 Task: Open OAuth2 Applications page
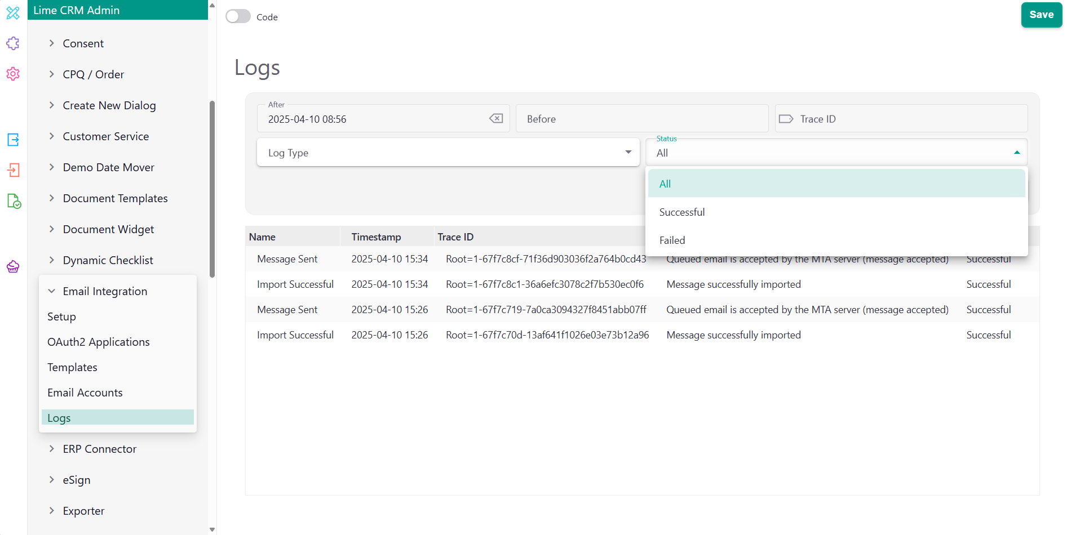[118, 342]
